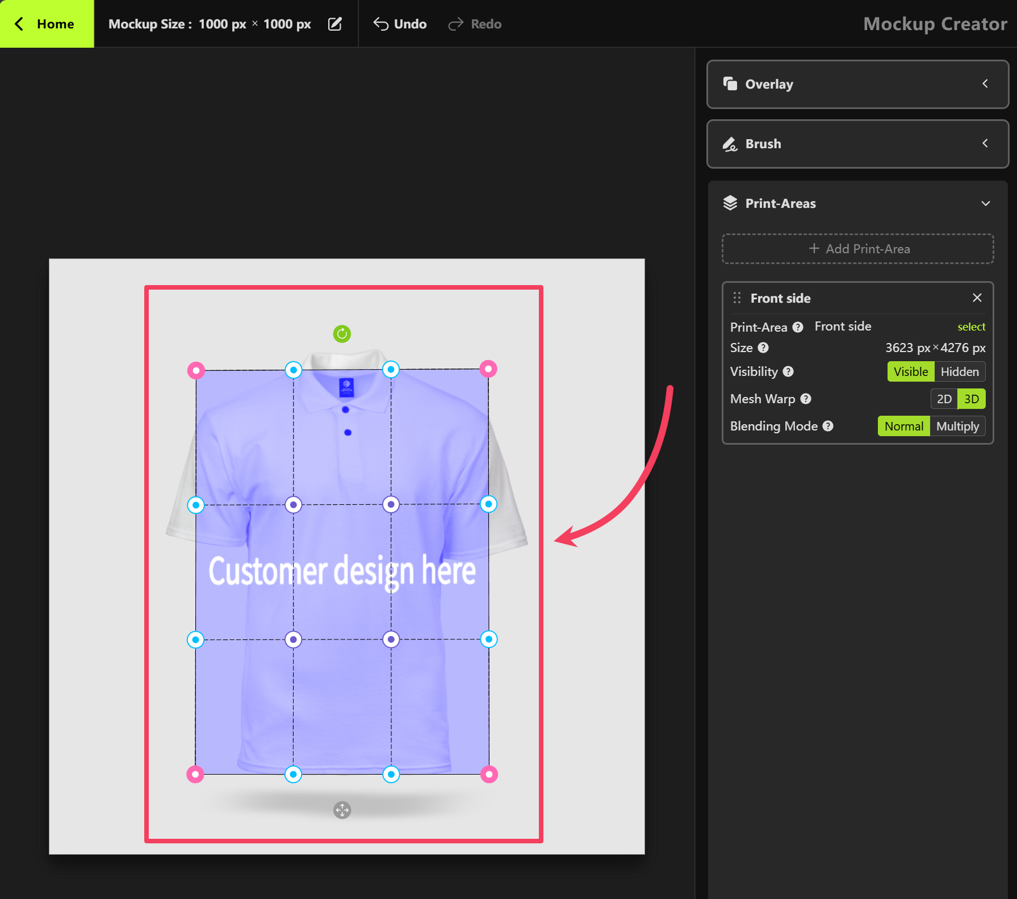
Task: Set blending mode to Multiply
Action: point(957,426)
